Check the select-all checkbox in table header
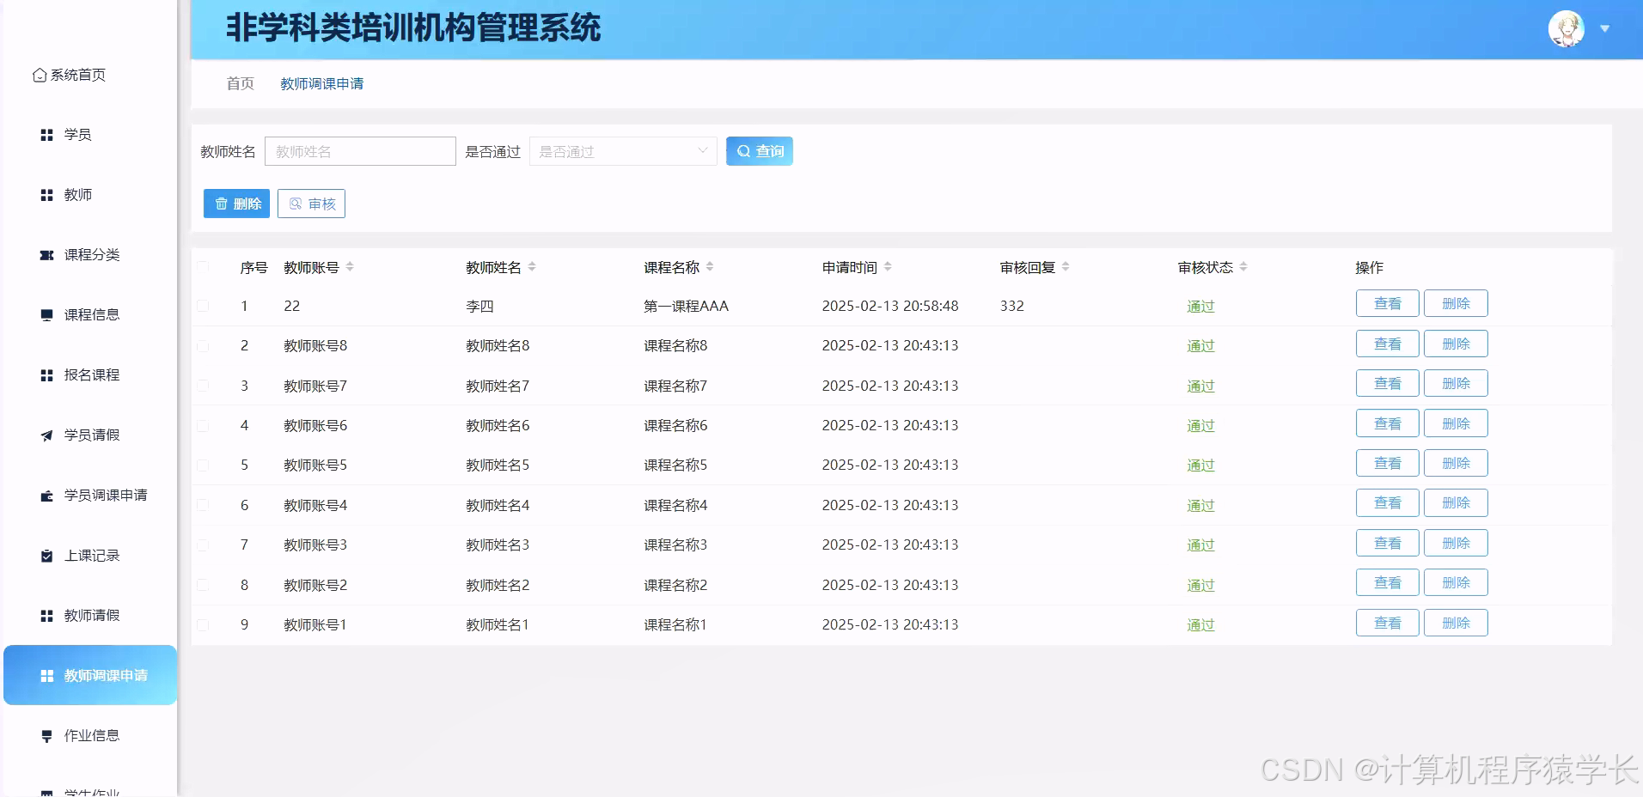Viewport: 1643px width, 797px height. [204, 267]
